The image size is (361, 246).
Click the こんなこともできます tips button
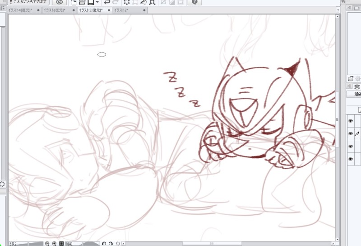pos(28,2)
